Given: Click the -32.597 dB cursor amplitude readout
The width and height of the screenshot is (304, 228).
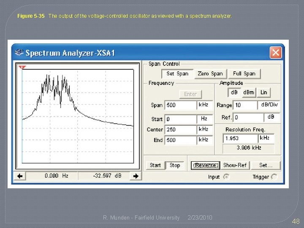Looking at the screenshot, I should tap(107, 176).
